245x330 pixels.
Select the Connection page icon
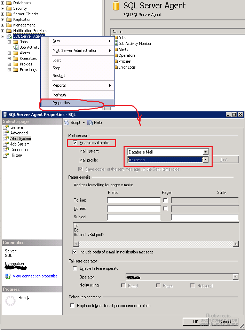click(x=6, y=150)
